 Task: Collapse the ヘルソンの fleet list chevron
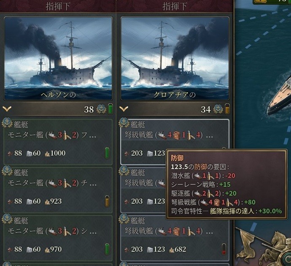(x=7, y=109)
